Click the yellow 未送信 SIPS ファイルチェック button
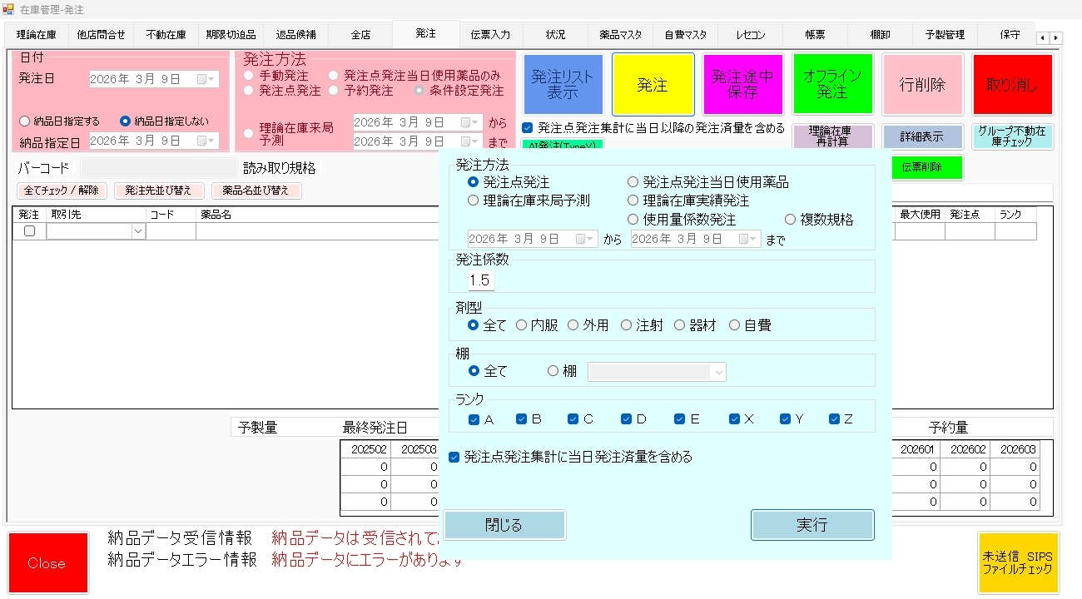 click(1018, 563)
